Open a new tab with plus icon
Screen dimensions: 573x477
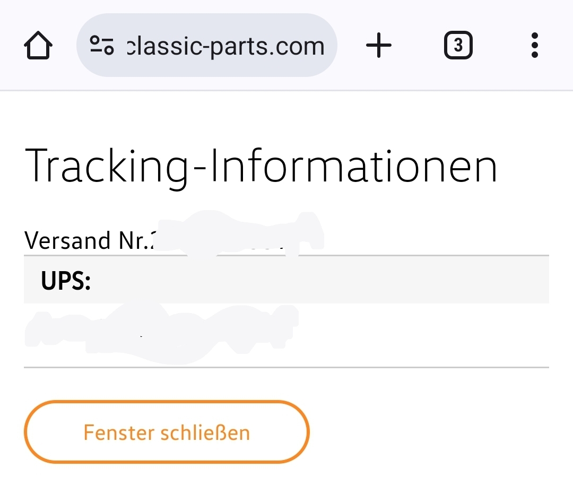[379, 46]
